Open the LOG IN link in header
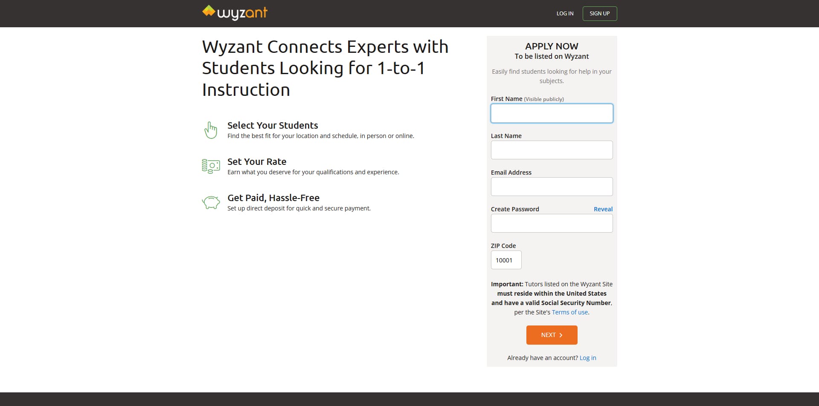This screenshot has height=406, width=819. pos(565,14)
